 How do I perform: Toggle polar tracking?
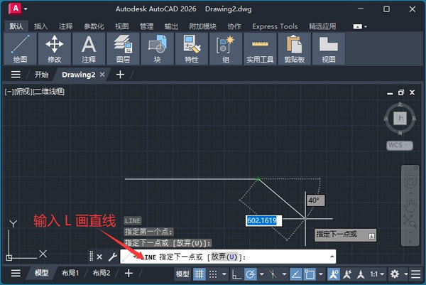coord(250,274)
